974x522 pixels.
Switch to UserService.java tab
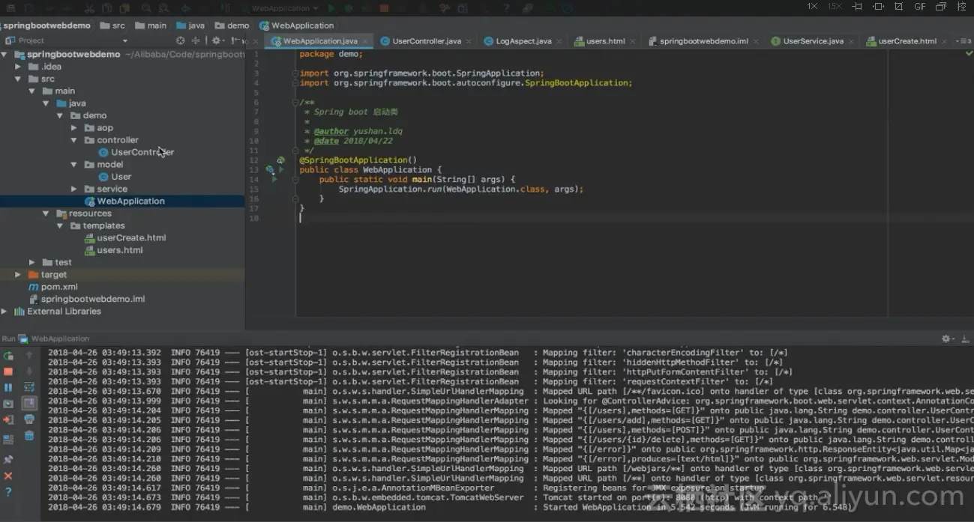pos(813,41)
